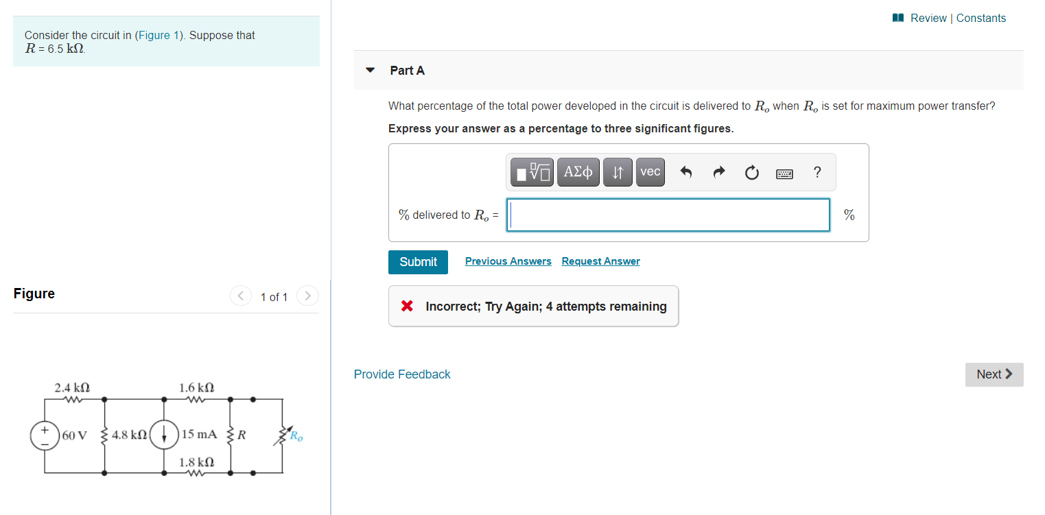Reset the answer field
The image size is (1045, 515).
tap(752, 173)
